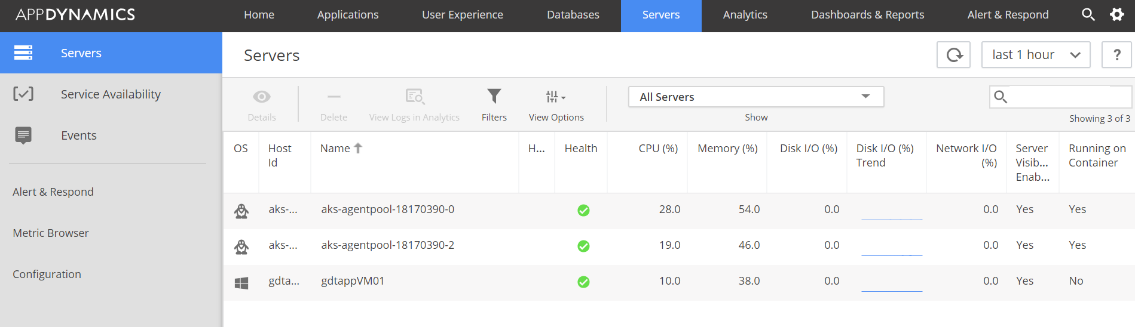Click the AppDynamics logo
The height and width of the screenshot is (327, 1135).
coord(75,15)
